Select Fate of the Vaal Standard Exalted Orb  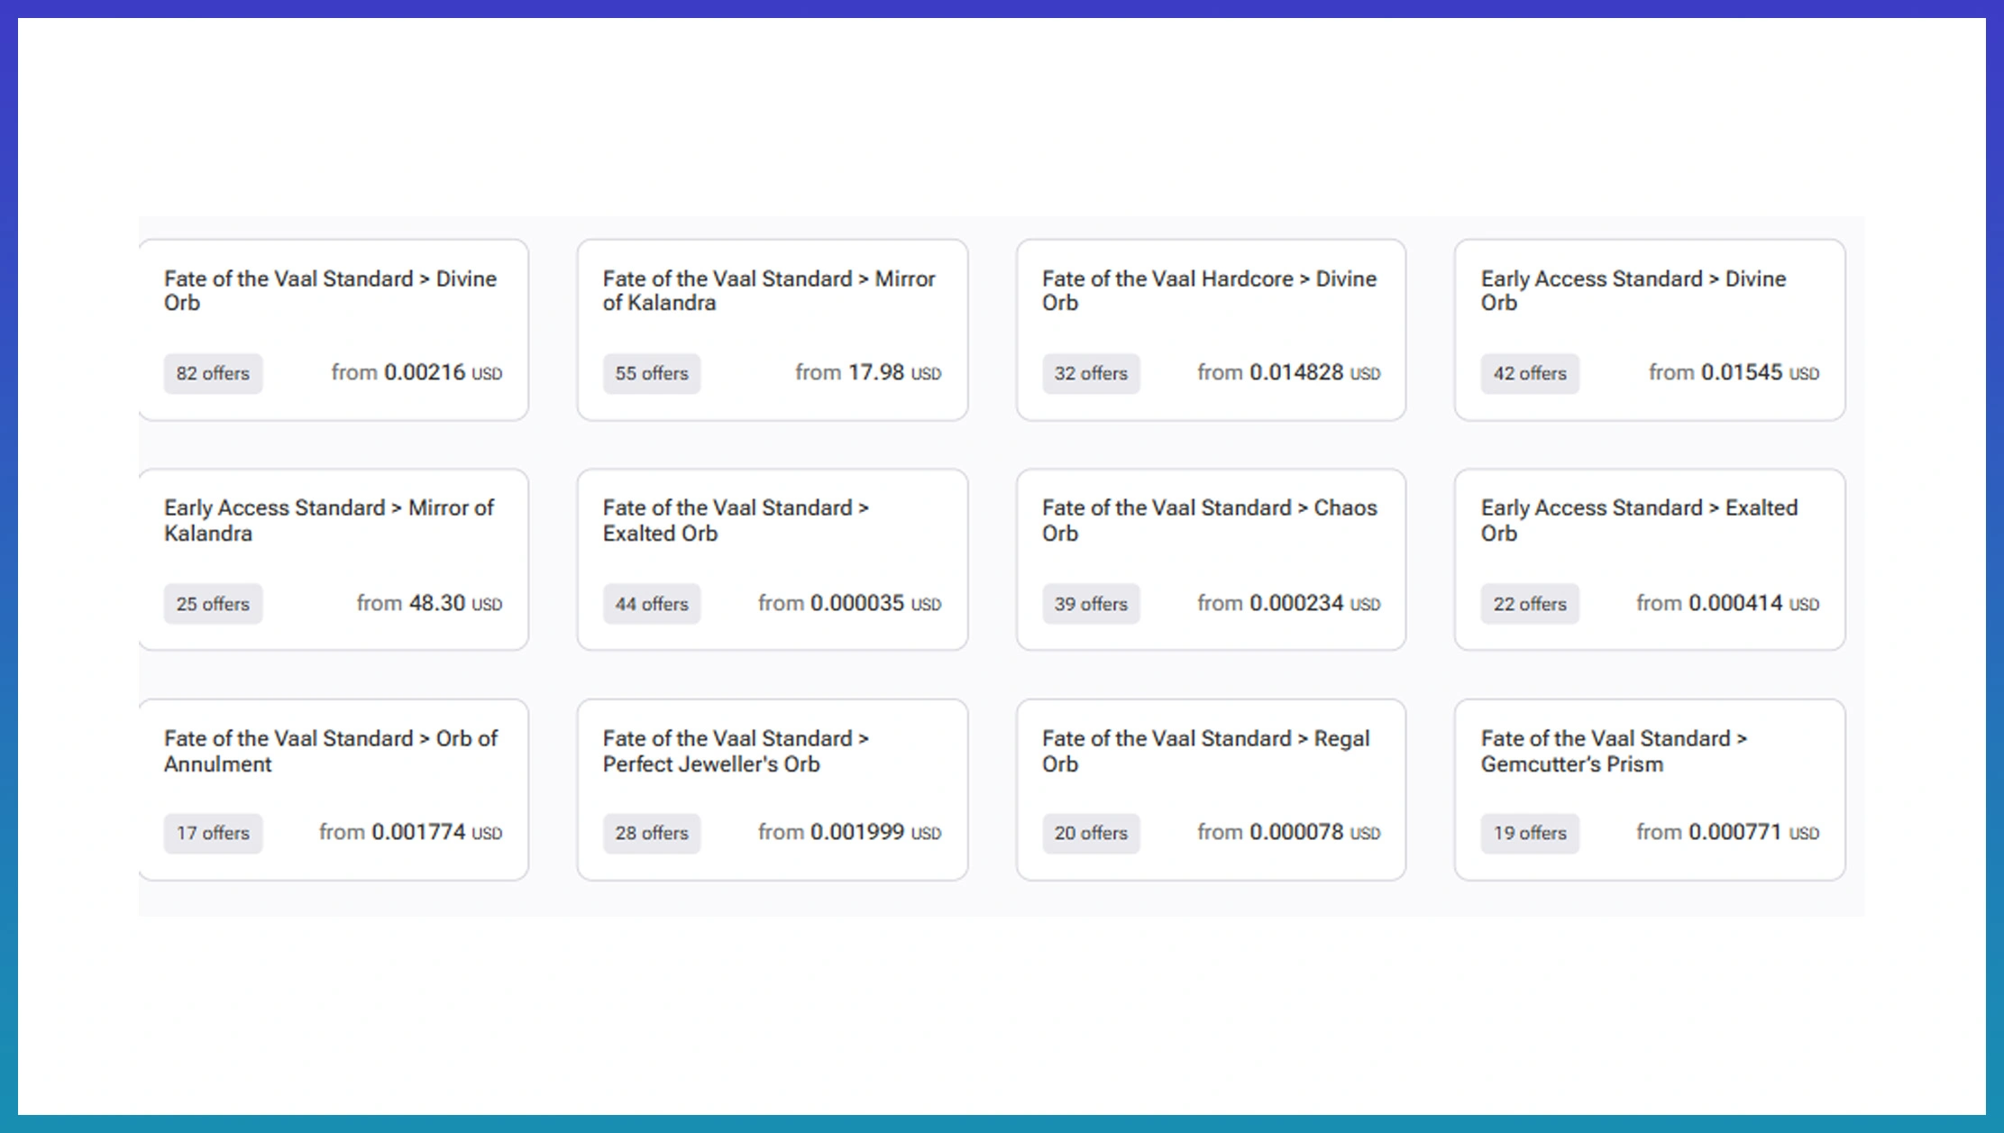coord(736,521)
